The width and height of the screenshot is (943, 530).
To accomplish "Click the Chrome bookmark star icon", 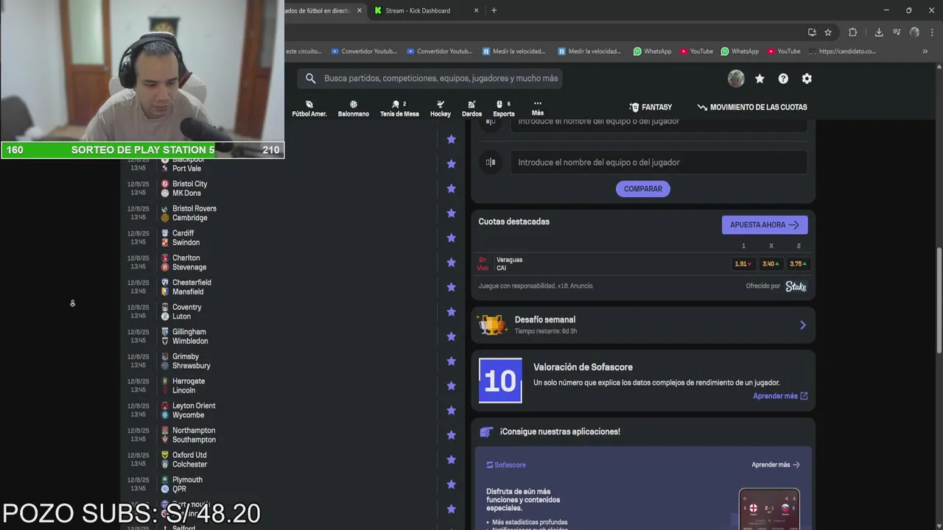I will pyautogui.click(x=828, y=32).
